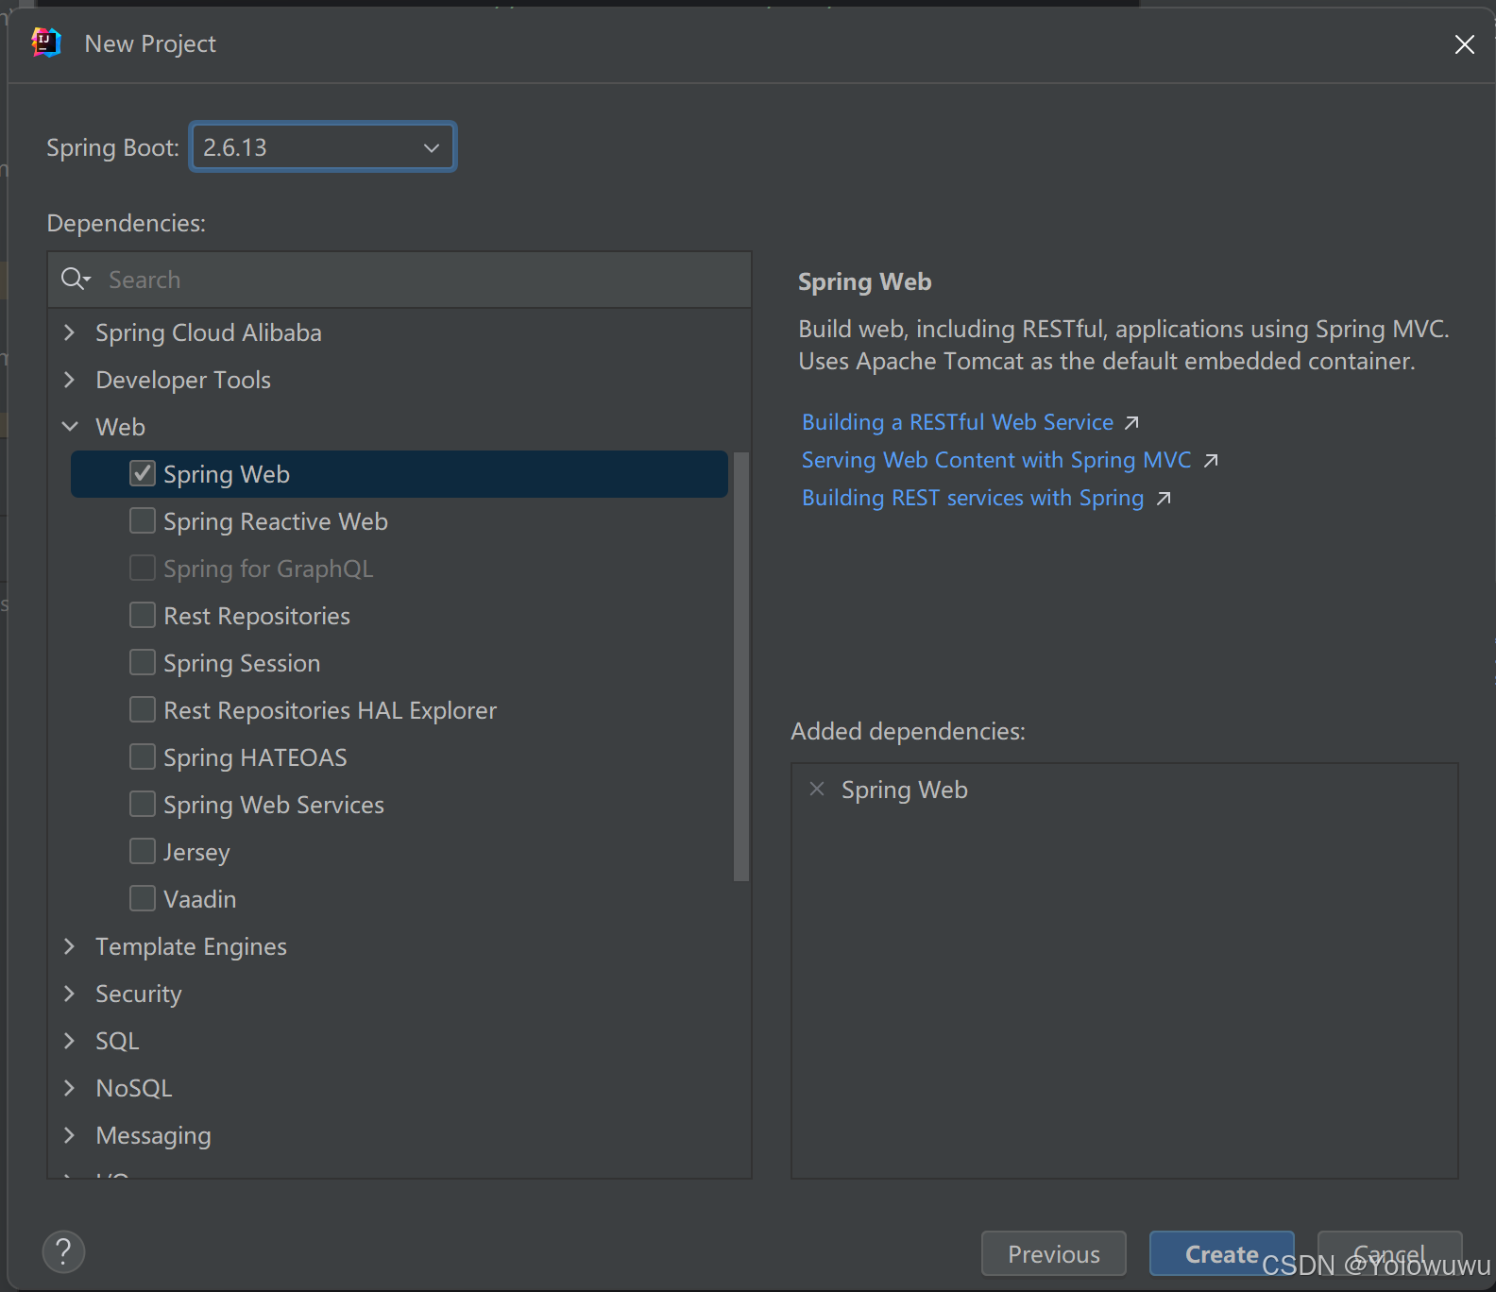Click external link arrow beside Building a RESTful Web Service
1496x1292 pixels.
[1131, 423]
